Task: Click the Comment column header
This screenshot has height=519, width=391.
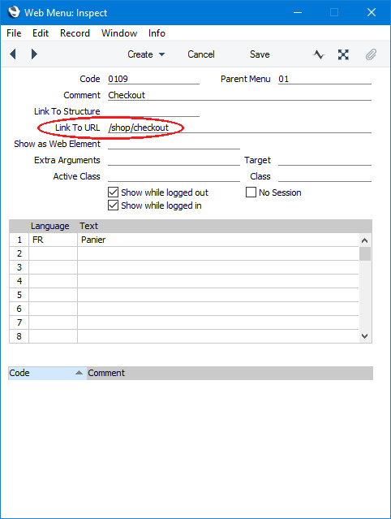Action: pos(230,373)
